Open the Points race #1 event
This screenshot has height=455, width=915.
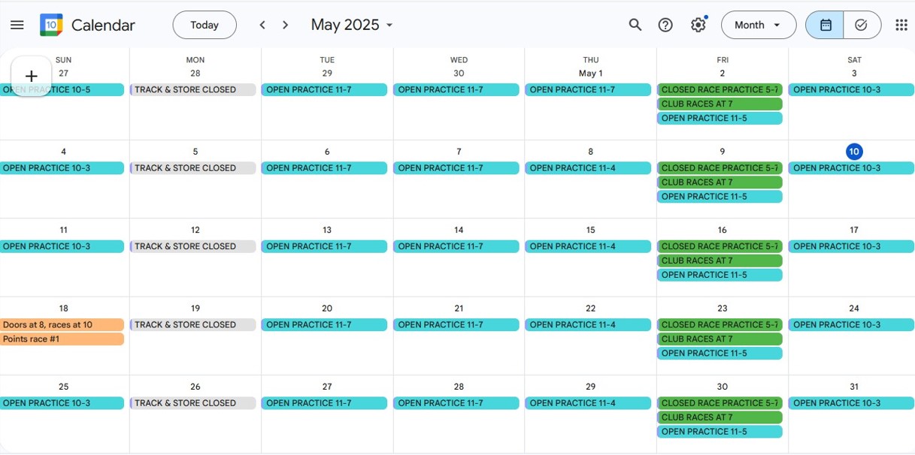(x=62, y=339)
